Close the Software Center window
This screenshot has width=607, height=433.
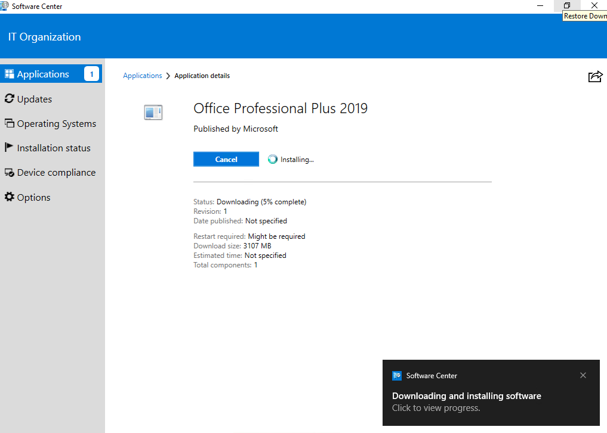click(x=594, y=5)
